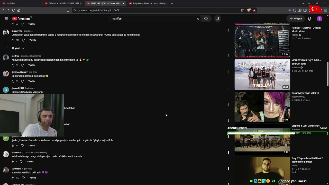Viewport: 329px width, 185px height.
Task: Open comment menu for @month2412
Action: point(228,88)
